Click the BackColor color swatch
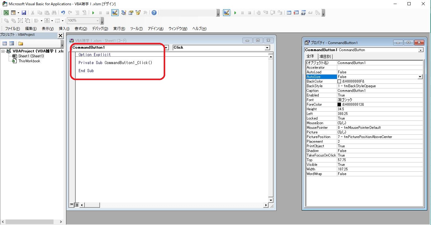The width and height of the screenshot is (431, 225). tap(339, 81)
